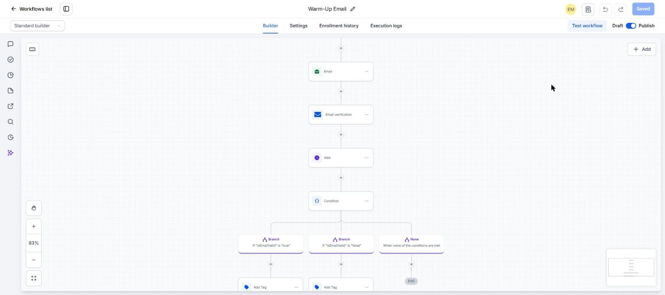Select the hand pan tool
Viewport: 665px width, 295px height.
click(34, 208)
